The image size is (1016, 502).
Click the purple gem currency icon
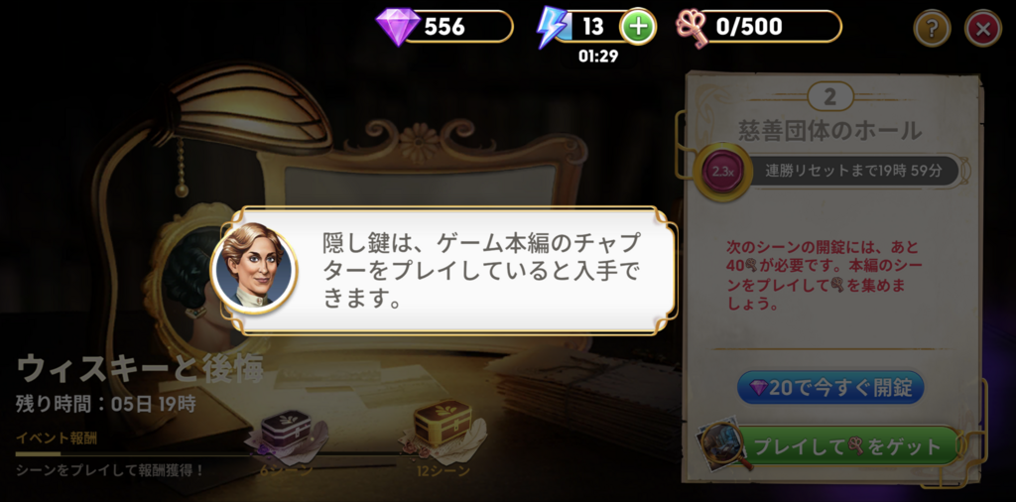point(398,27)
